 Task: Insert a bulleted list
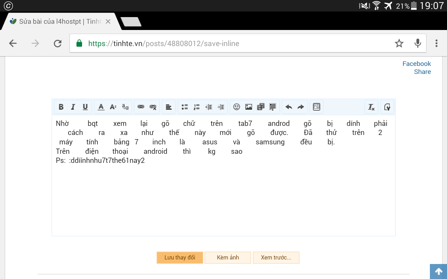coord(185,107)
